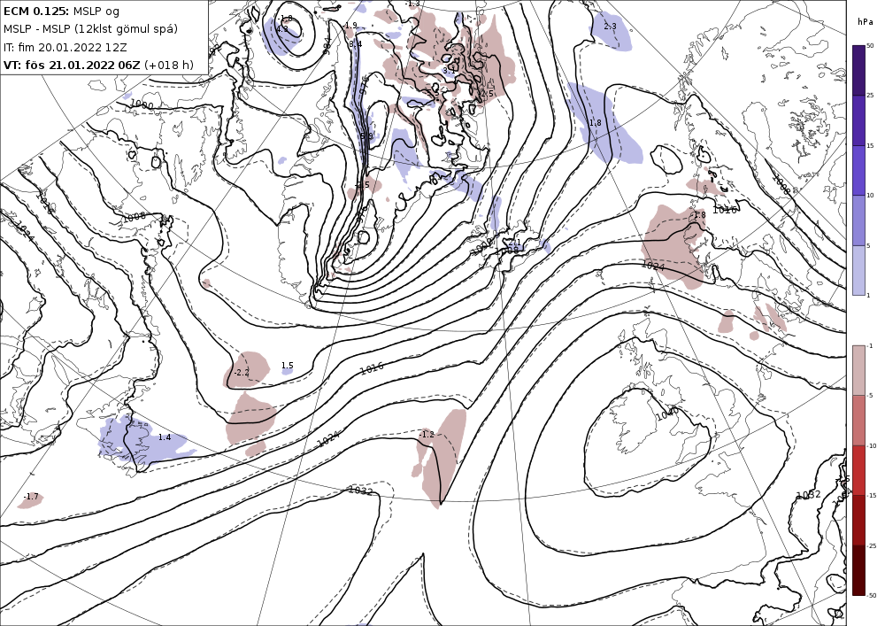Pick the light violet 5–10 legend swatch
This screenshot has height=626, width=885.
[x=858, y=220]
